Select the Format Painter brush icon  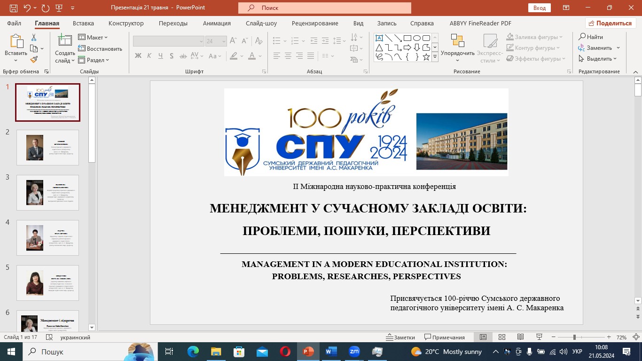[x=34, y=60]
